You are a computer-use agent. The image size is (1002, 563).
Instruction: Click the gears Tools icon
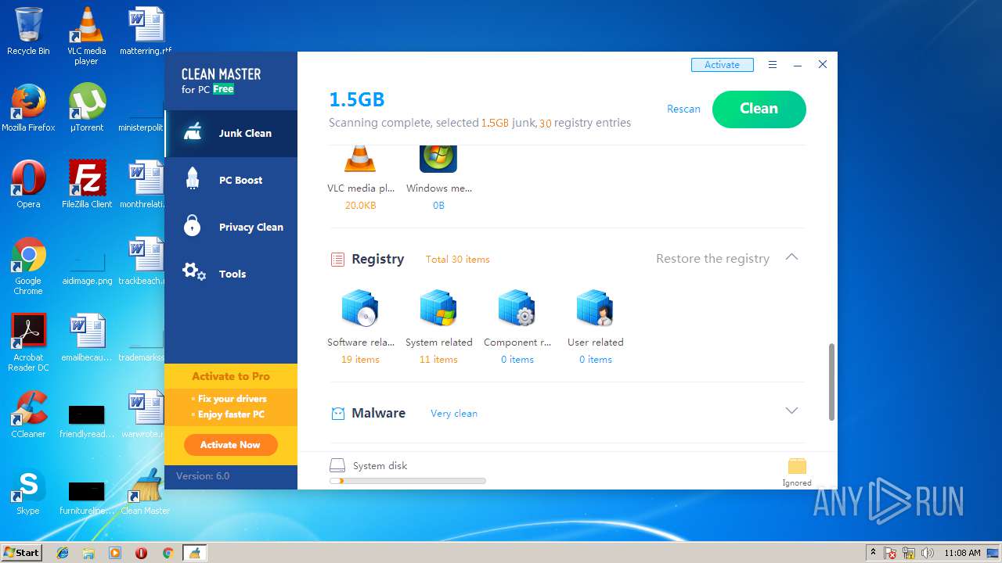(x=193, y=272)
